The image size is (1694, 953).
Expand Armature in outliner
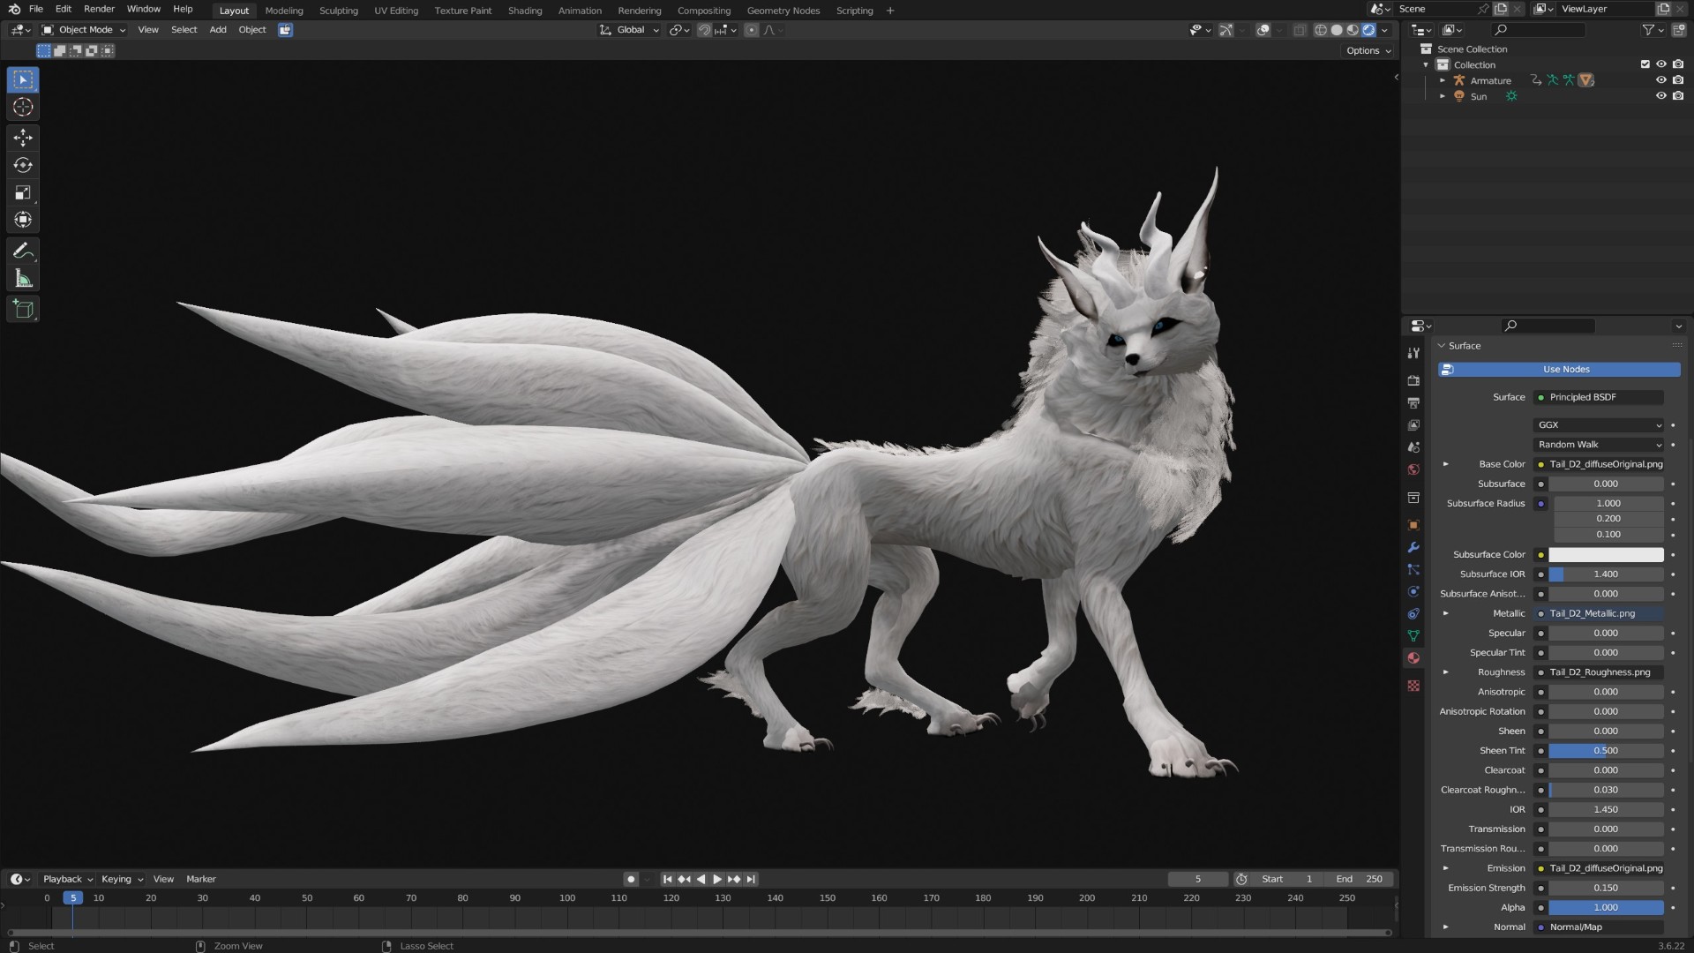pyautogui.click(x=1443, y=80)
